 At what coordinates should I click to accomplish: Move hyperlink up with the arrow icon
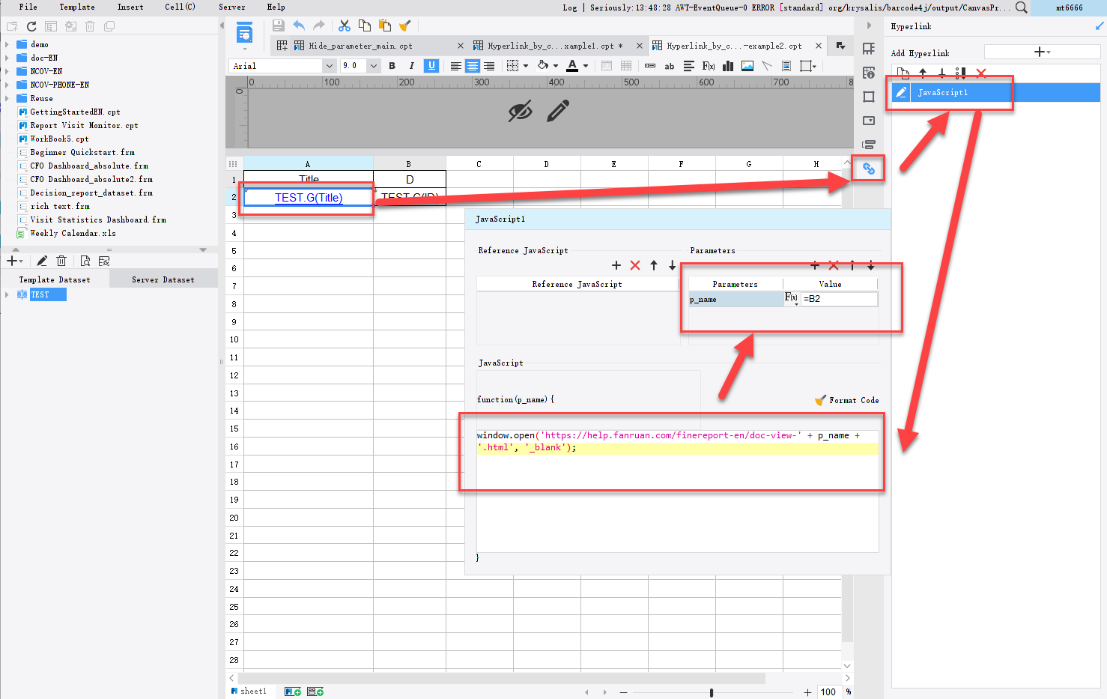pyautogui.click(x=923, y=73)
